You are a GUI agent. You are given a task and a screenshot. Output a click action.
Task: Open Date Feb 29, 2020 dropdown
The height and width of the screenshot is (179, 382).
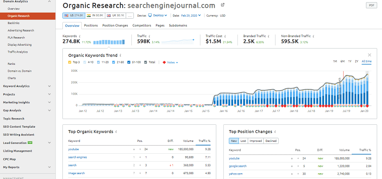(191, 15)
